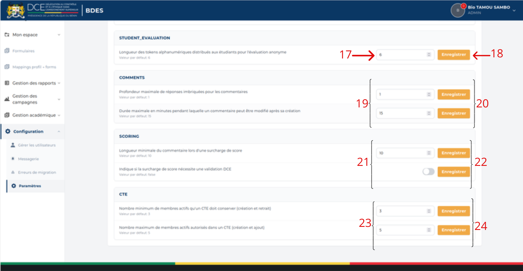The image size is (523, 271).
Task: Save CTE maximum members with Enregistrer
Action: [454, 230]
